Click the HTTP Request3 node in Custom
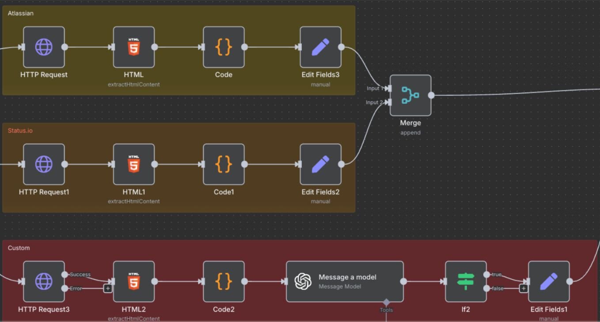The image size is (600, 322). pos(44,281)
